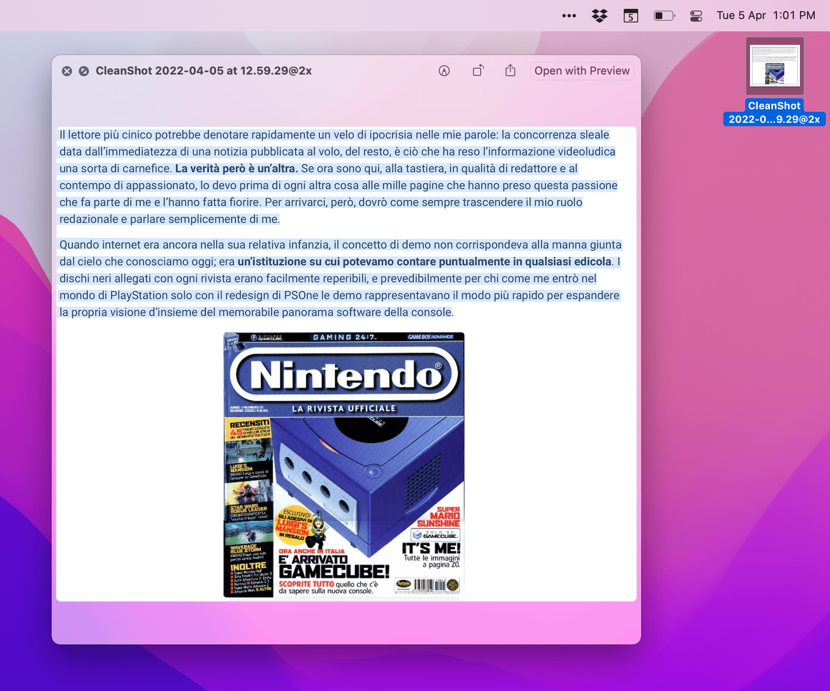Click the window title CleanShot 2022-04-05

204,71
